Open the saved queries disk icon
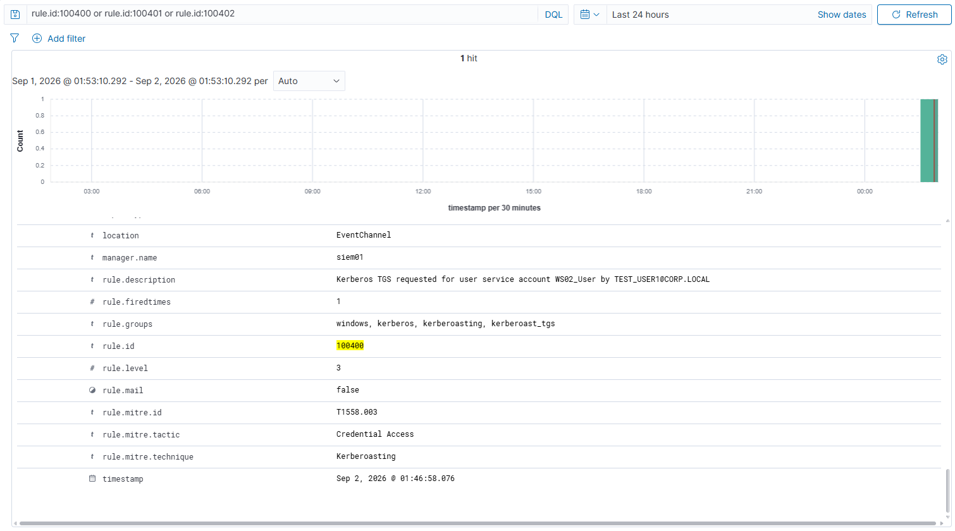Viewport: 955px width, 531px height. pyautogui.click(x=15, y=15)
